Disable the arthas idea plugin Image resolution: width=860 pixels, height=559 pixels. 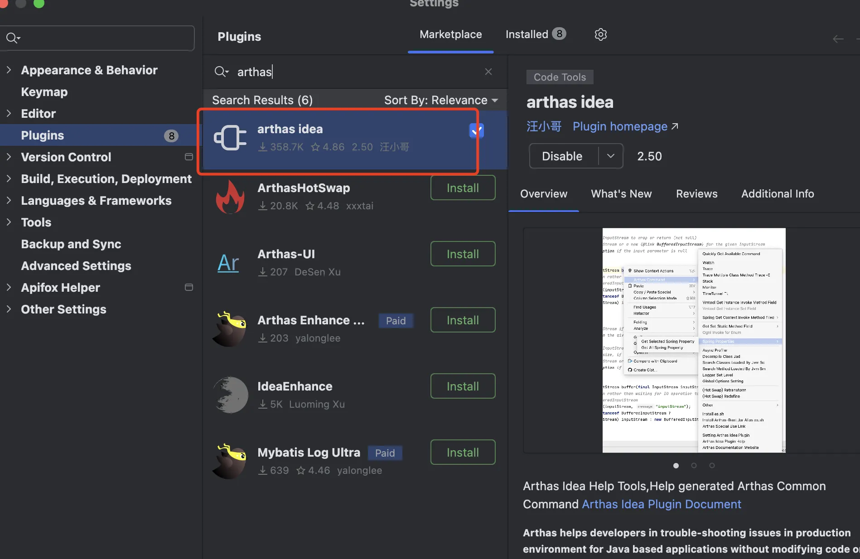[563, 156]
